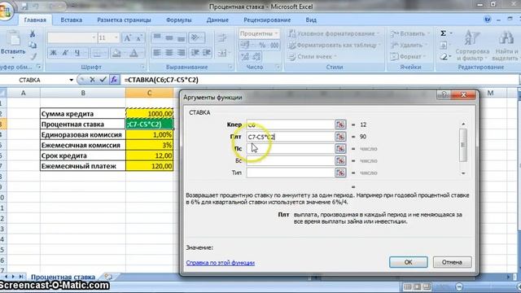Screen dimensions: 521x293
Task: Switch to the Вставка tab
Action: click(x=71, y=20)
